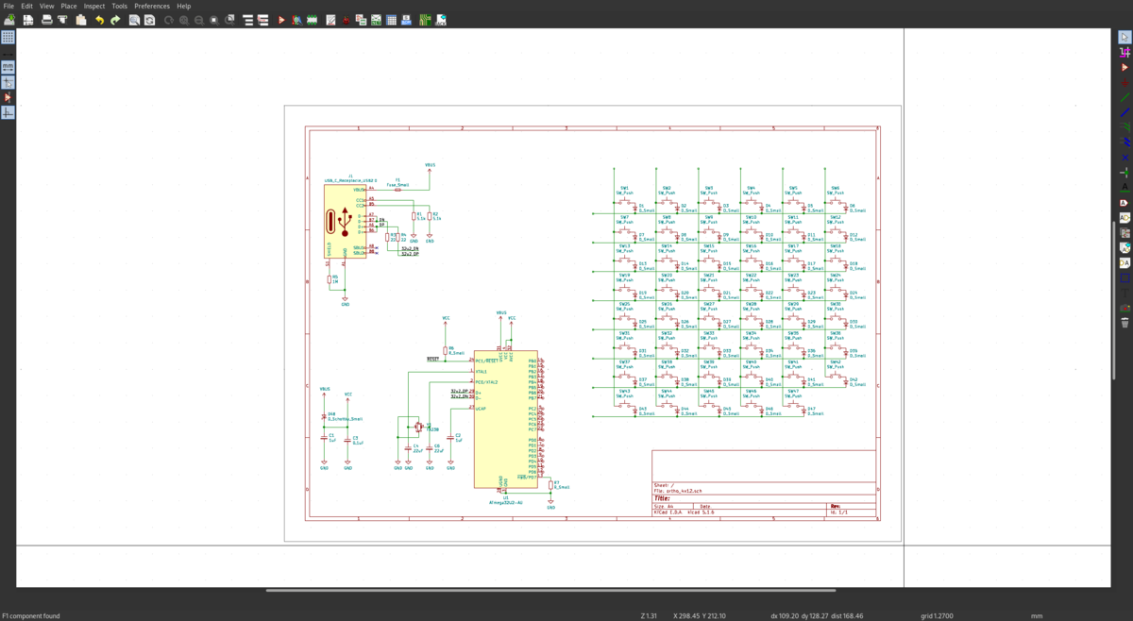Open the Find and Replace tool
The image size is (1133, 621).
(149, 19)
